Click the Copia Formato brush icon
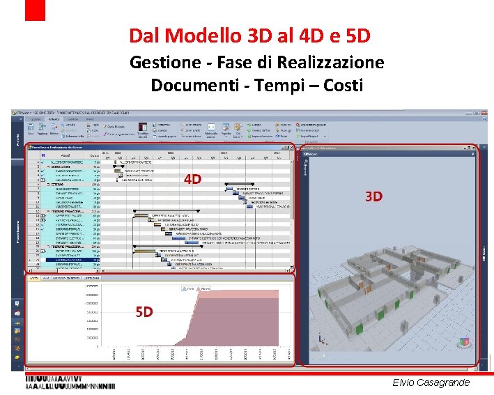494x395 pixels. pyautogui.click(x=105, y=127)
